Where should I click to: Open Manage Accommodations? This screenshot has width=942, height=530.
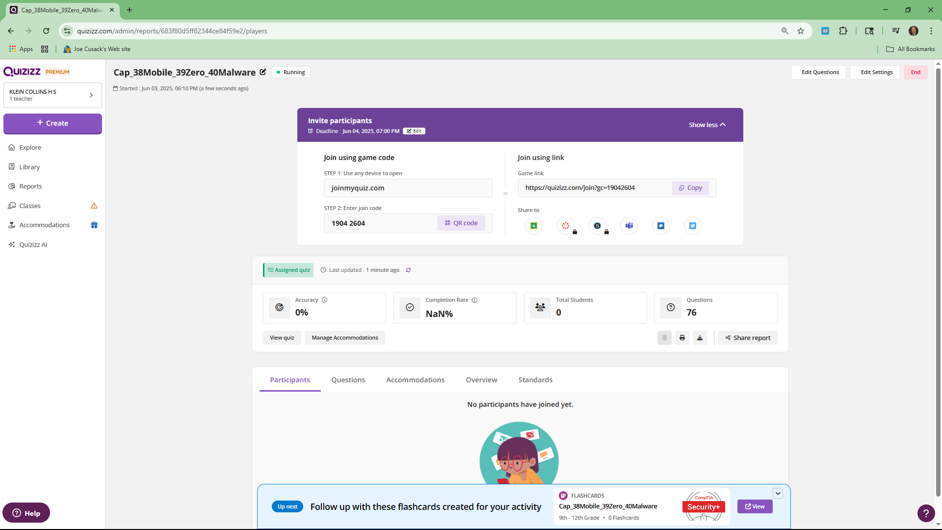(x=344, y=338)
